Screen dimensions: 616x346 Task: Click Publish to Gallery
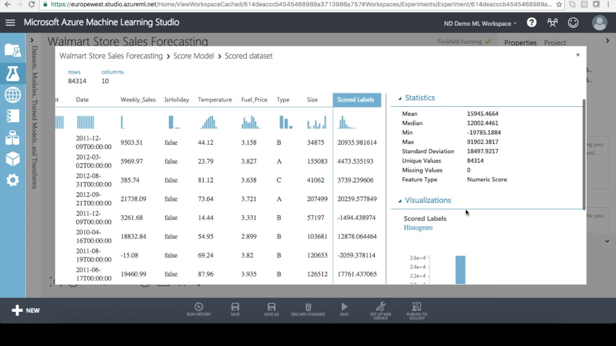(417, 310)
